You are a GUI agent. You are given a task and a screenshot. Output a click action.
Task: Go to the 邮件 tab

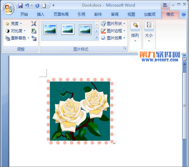tap(98, 14)
